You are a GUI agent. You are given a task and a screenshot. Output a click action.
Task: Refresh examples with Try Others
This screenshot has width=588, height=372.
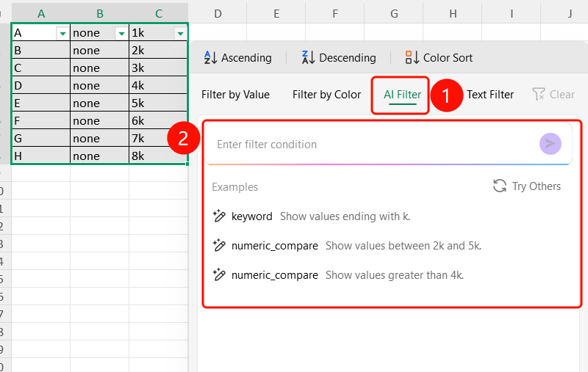(x=527, y=186)
